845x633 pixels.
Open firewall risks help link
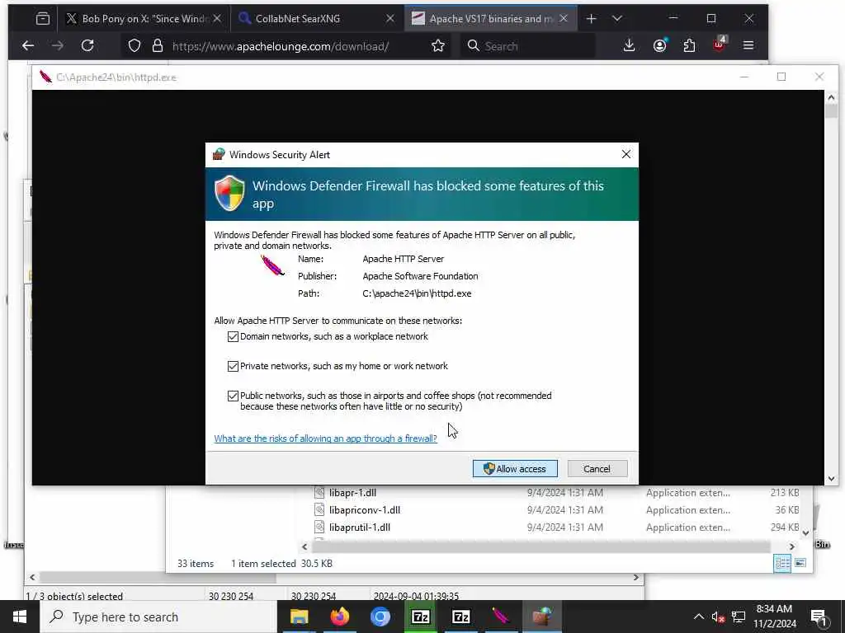tap(325, 438)
